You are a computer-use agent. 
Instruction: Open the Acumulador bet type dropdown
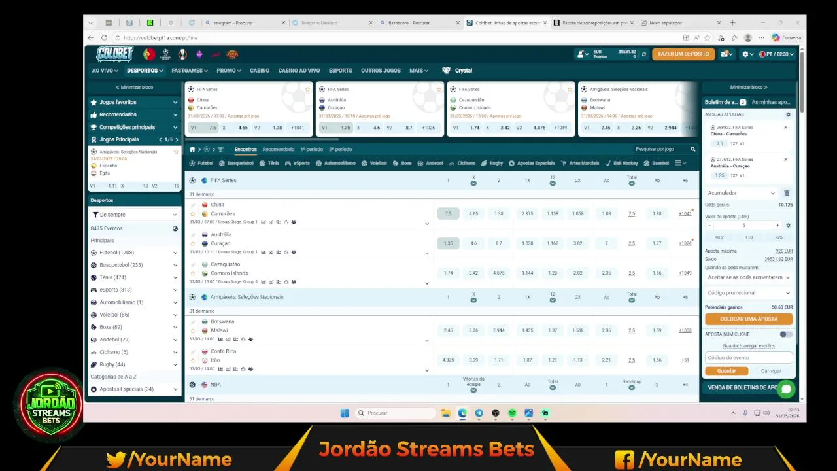tap(741, 193)
